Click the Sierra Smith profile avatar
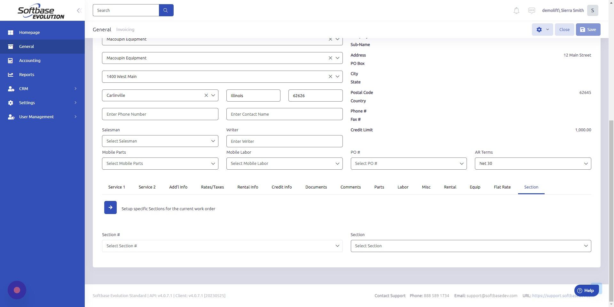Viewport: 614px width, 307px height. [x=592, y=10]
